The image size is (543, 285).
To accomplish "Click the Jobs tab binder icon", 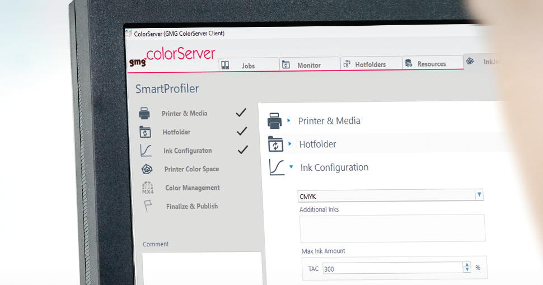I will point(225,65).
